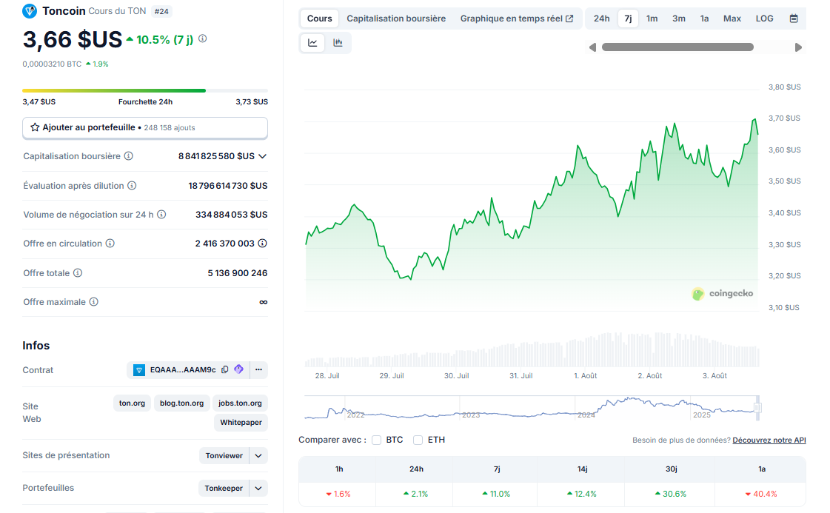Open blog.ton.org link

click(181, 403)
